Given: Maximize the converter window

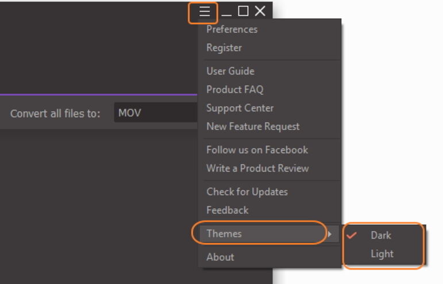Looking at the screenshot, I should click(x=243, y=11).
